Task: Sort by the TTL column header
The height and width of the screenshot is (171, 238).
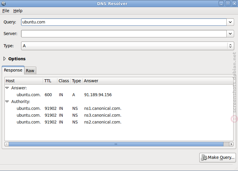Action: [50, 81]
